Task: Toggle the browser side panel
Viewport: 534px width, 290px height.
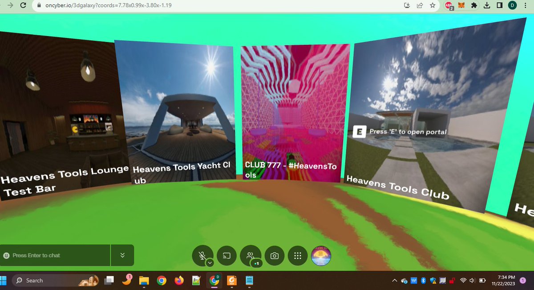Action: 499,5
